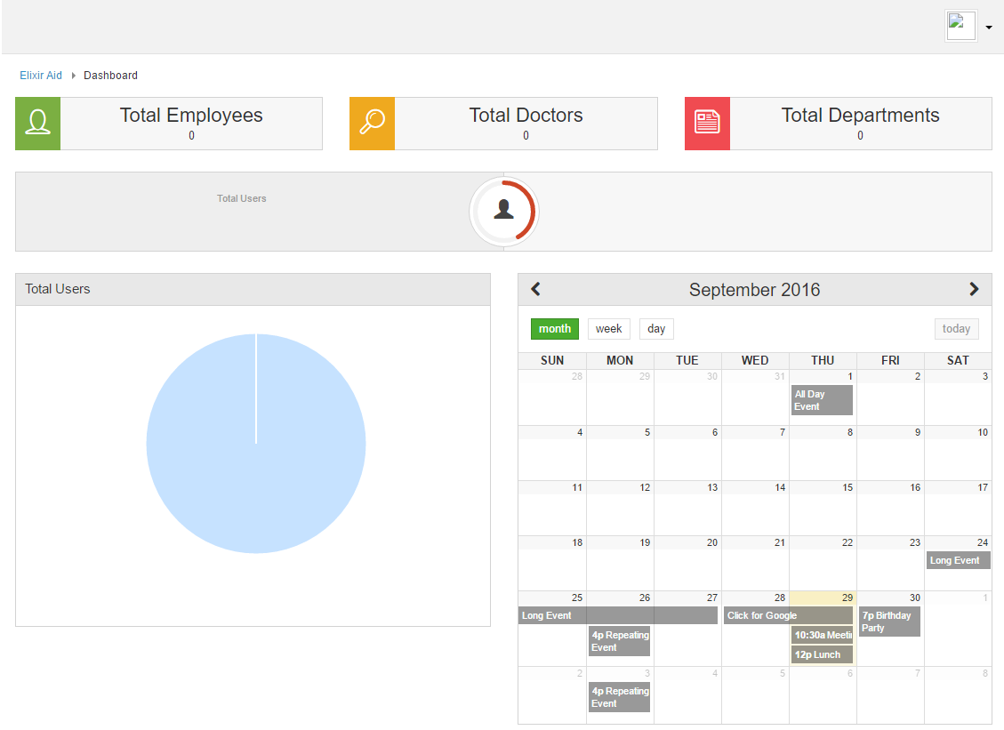Click the user avatar image in the top-right corner
Viewport: 1004px width, 730px height.
pyautogui.click(x=960, y=25)
